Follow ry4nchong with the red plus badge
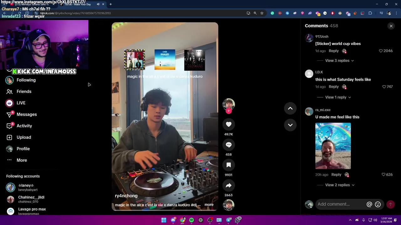Screen dimensions: 401x225 pos(229,111)
